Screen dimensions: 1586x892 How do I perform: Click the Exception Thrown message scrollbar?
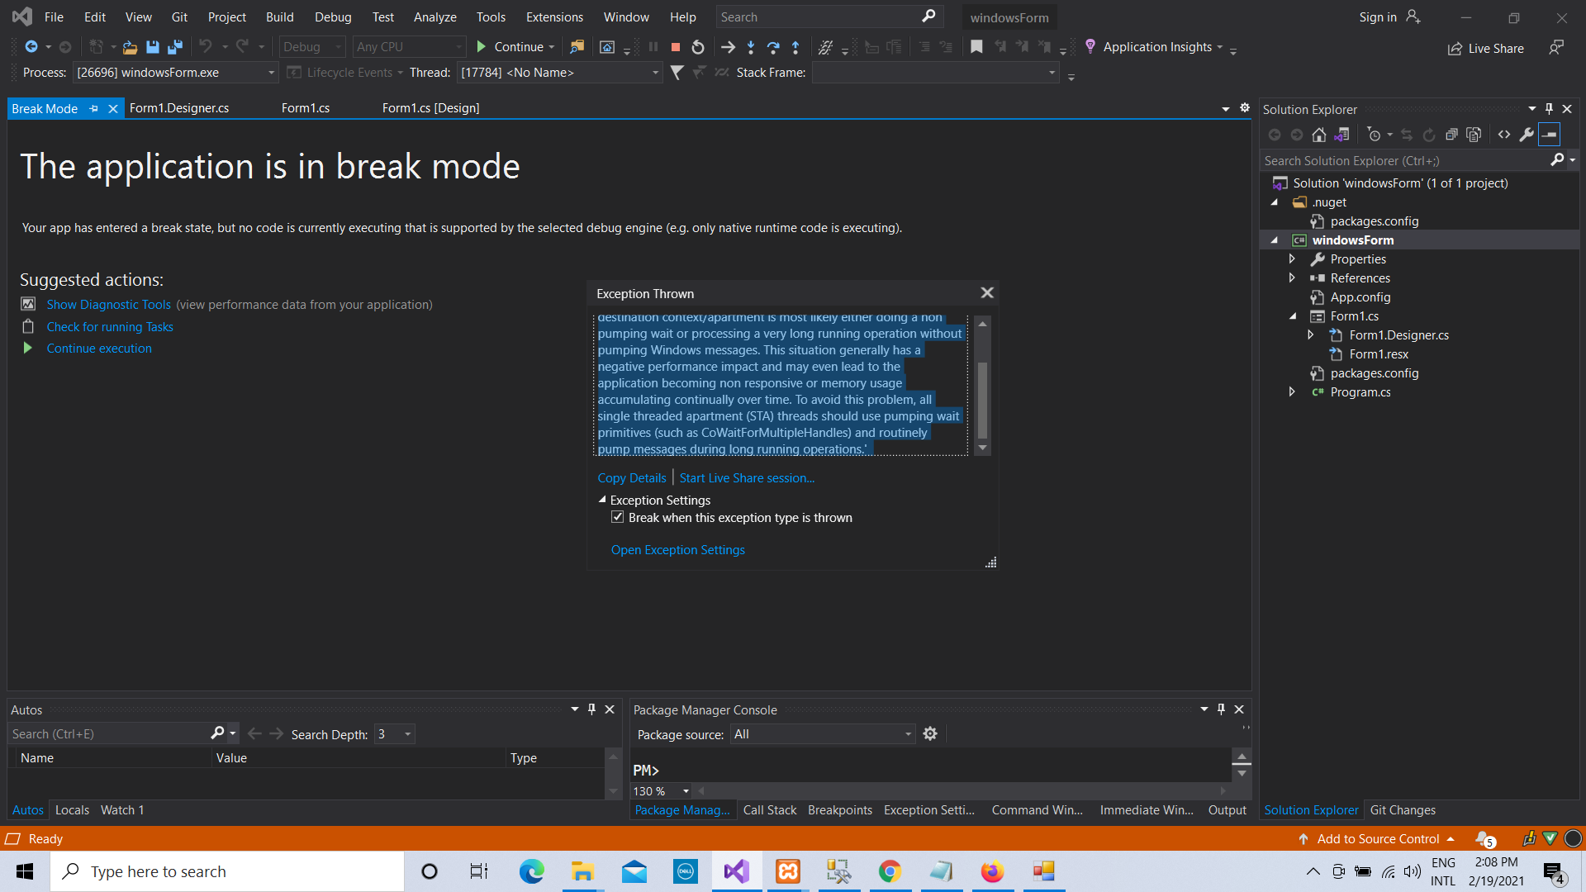pyautogui.click(x=982, y=385)
